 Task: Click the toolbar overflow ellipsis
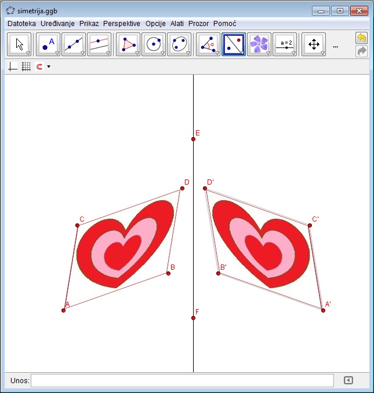point(335,47)
